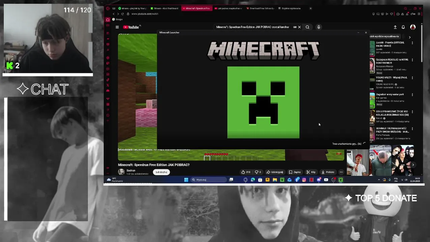Viewport: 430px width, 242px height.
Task: Subscribe to Sadrus with Subskrybuj button
Action: click(161, 172)
